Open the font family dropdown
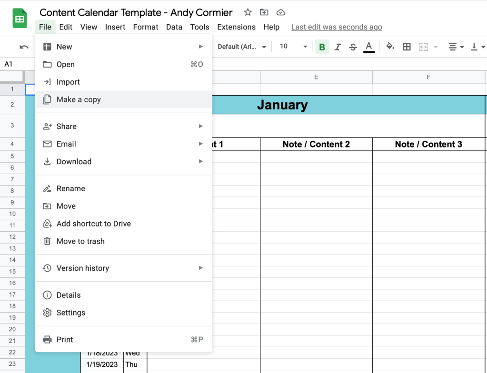 (x=242, y=47)
